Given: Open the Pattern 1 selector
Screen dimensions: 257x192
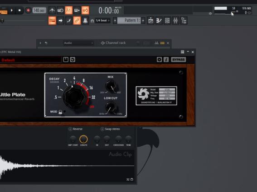Looking at the screenshot, I should click(129, 21).
